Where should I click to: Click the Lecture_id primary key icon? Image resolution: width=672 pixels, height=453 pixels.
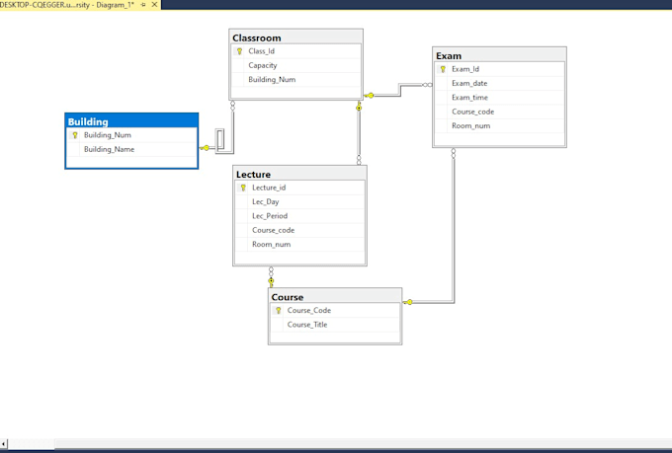coord(243,188)
